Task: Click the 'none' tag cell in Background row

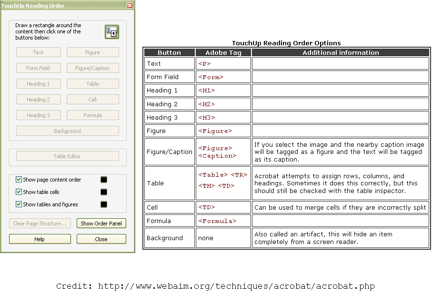Action: click(223, 238)
